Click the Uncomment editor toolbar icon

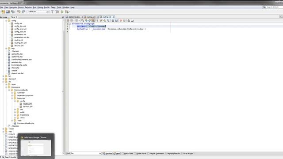click(132, 21)
